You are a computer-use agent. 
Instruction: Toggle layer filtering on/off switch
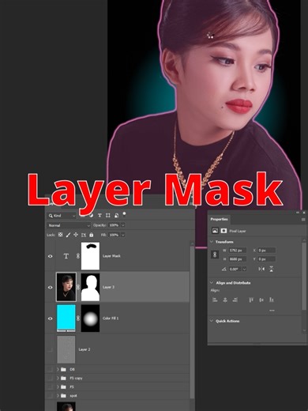tap(124, 214)
